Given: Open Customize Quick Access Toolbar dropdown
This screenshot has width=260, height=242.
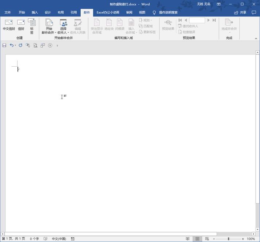Looking at the screenshot, I should (57, 45).
